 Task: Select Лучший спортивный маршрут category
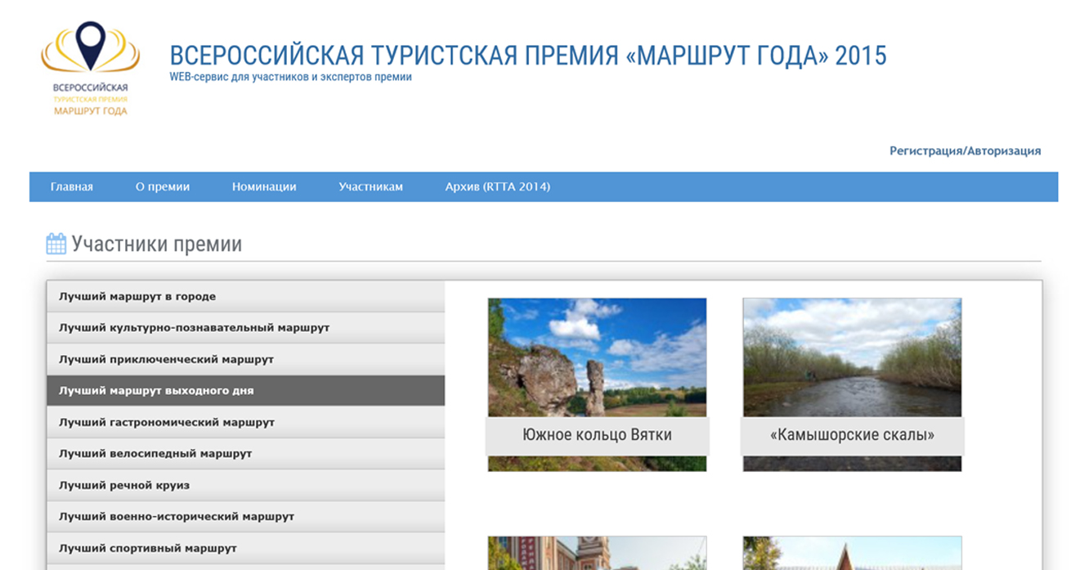coord(246,549)
